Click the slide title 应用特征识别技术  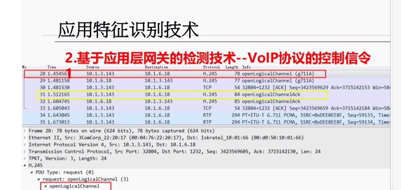click(x=129, y=30)
